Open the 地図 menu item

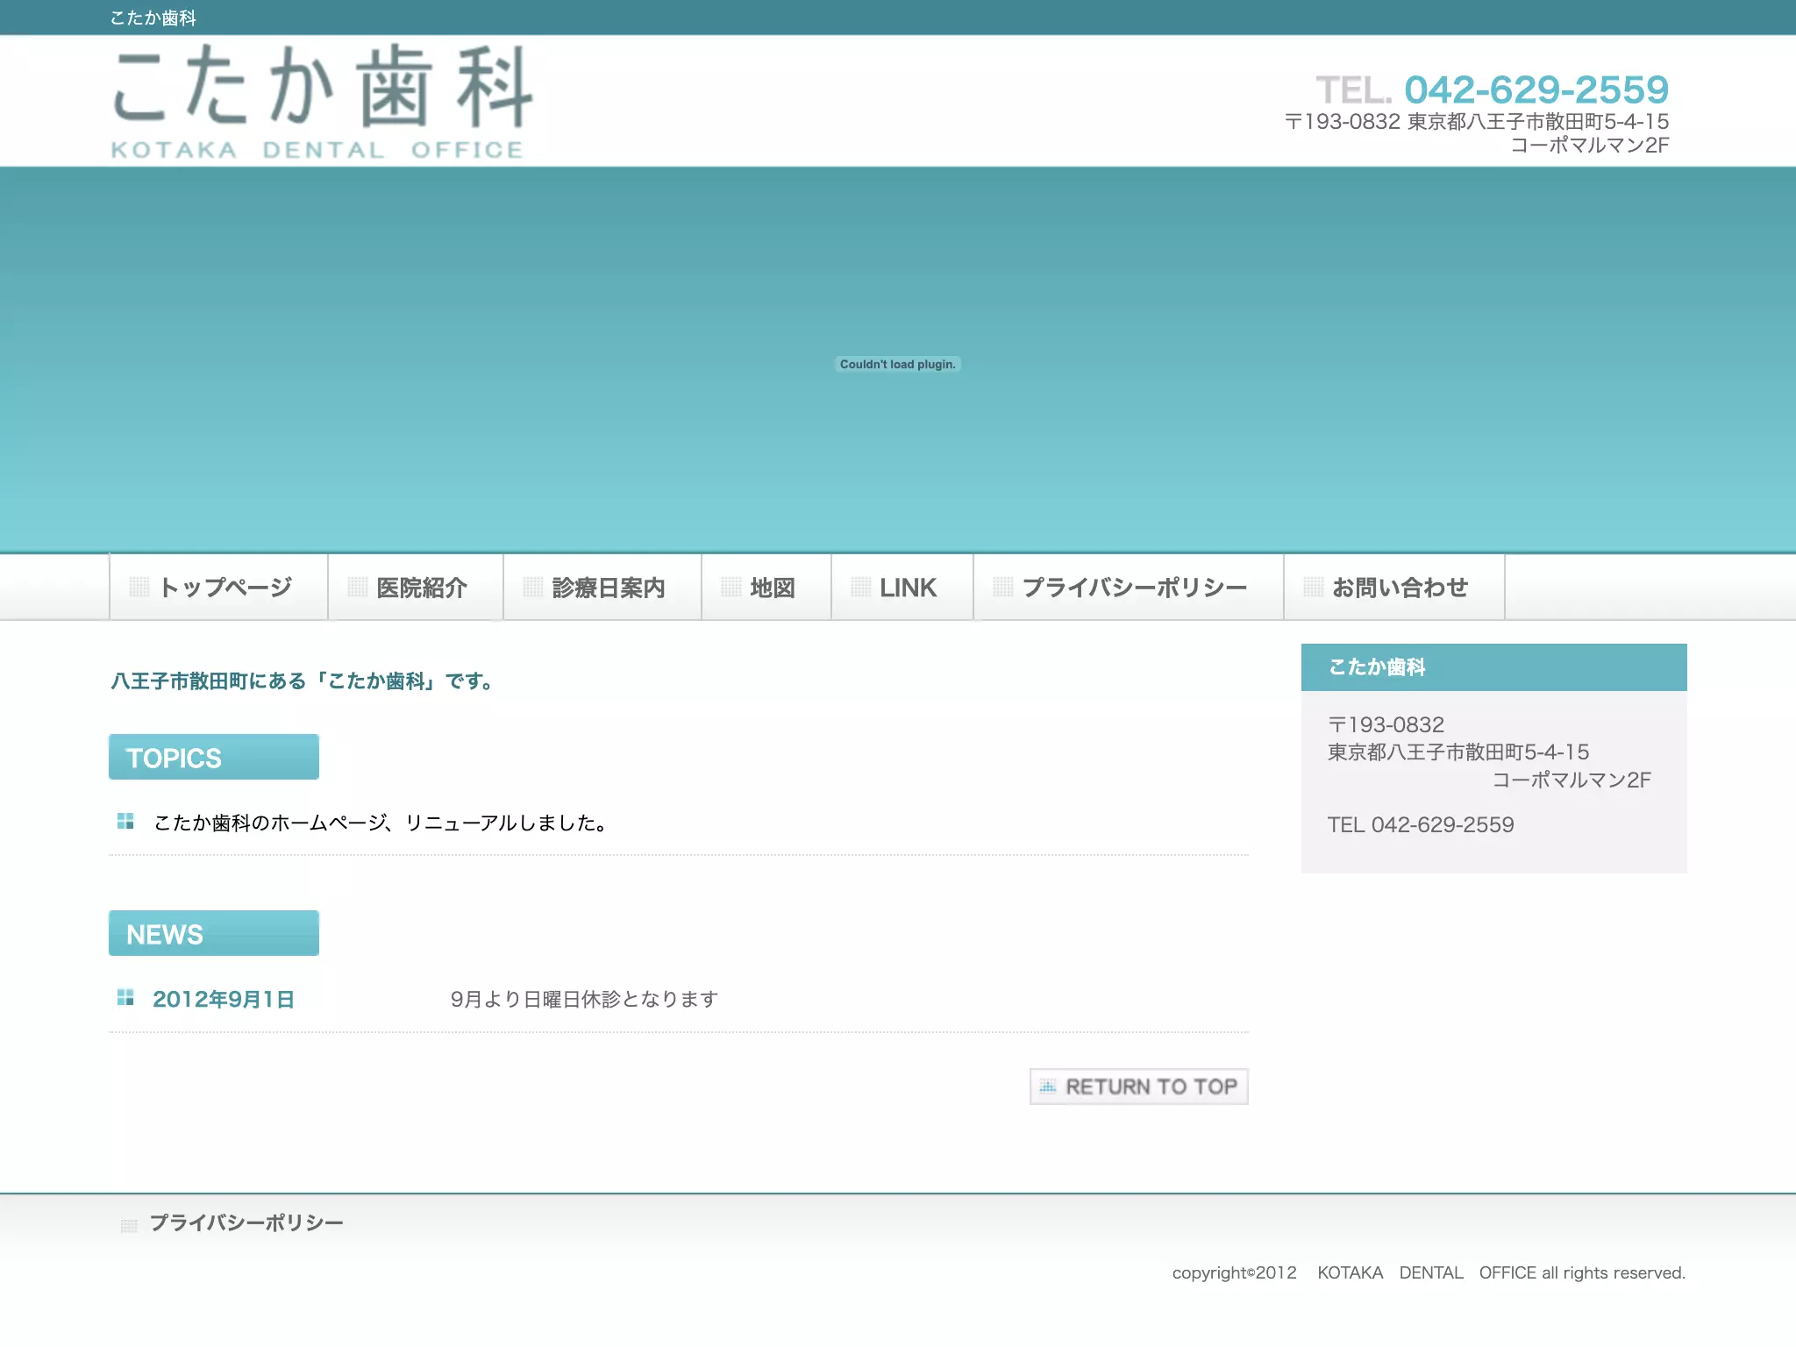tap(766, 587)
